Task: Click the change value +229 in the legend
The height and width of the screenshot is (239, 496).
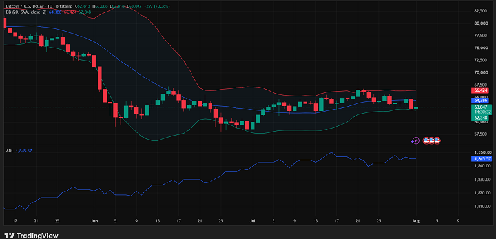Action: pyautogui.click(x=148, y=6)
